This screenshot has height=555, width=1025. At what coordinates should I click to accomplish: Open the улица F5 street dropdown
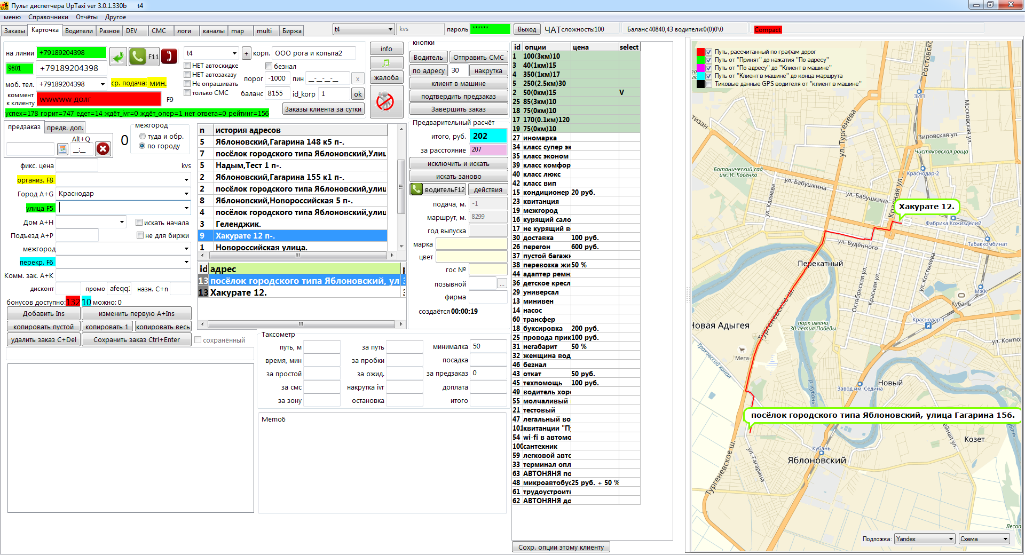click(186, 208)
